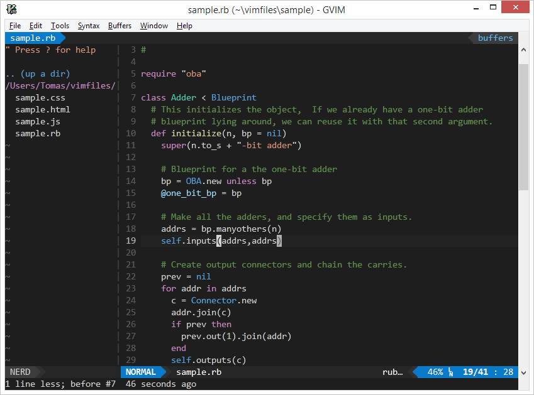
Task: Click class name 'Adder' on line 7
Action: [184, 98]
